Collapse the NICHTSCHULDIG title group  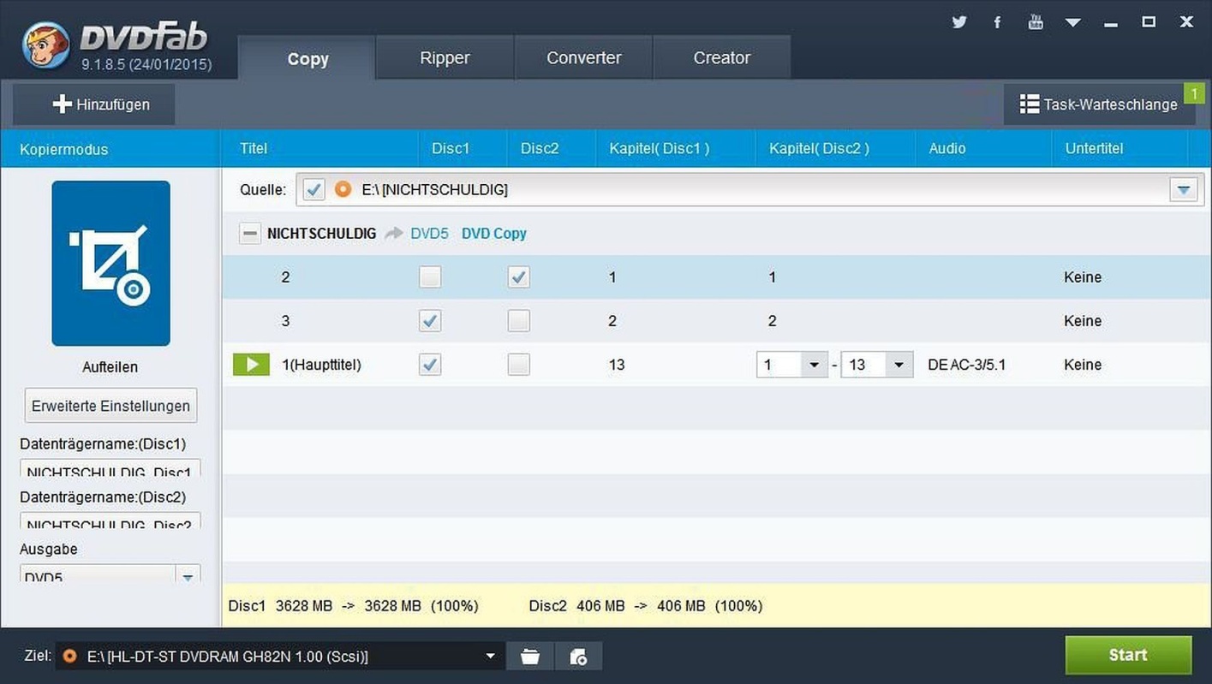(x=249, y=233)
